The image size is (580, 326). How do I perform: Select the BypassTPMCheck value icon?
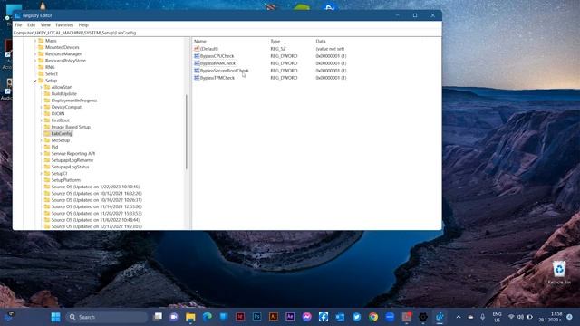pos(197,78)
